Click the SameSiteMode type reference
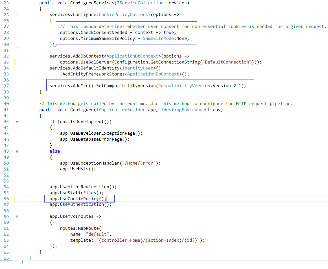This screenshot has height=269, width=328. tap(158, 38)
